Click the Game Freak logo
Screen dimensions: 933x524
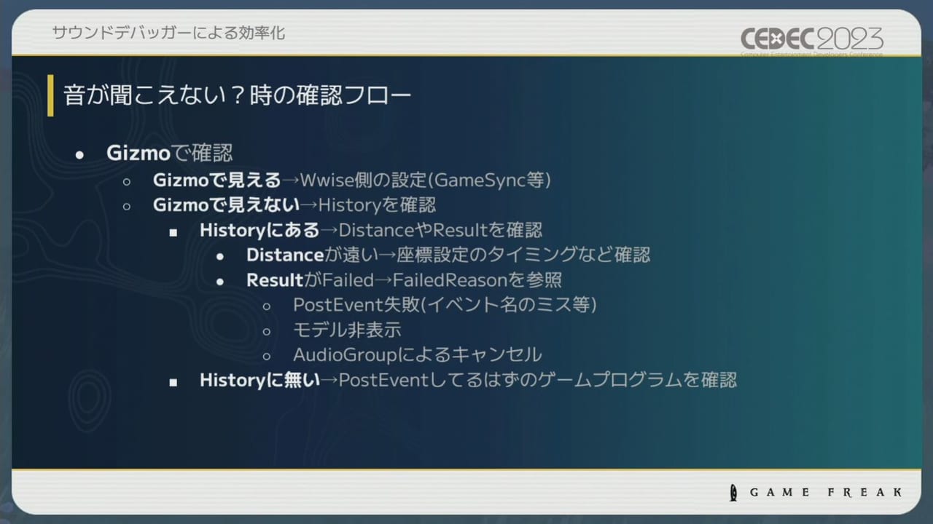coord(815,493)
